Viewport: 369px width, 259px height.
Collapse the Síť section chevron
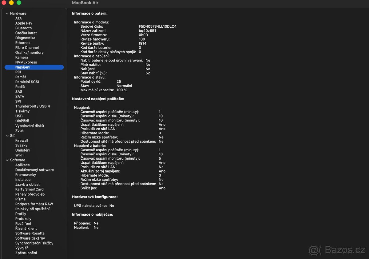(7, 136)
